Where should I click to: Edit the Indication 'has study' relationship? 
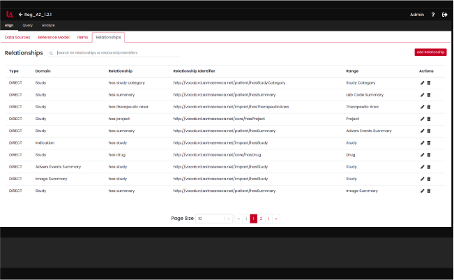tap(423, 143)
